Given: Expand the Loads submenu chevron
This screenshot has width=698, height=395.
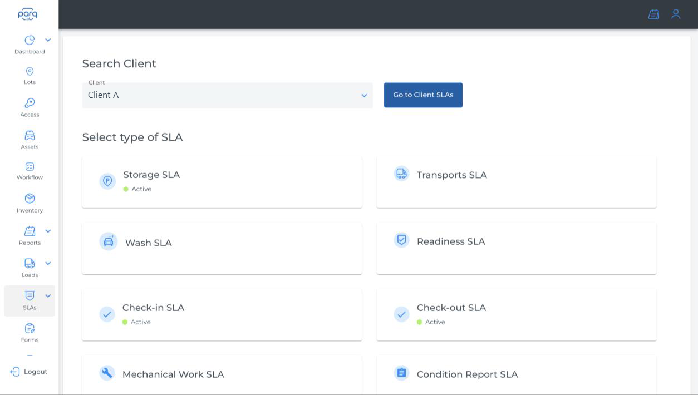Looking at the screenshot, I should coord(48,263).
